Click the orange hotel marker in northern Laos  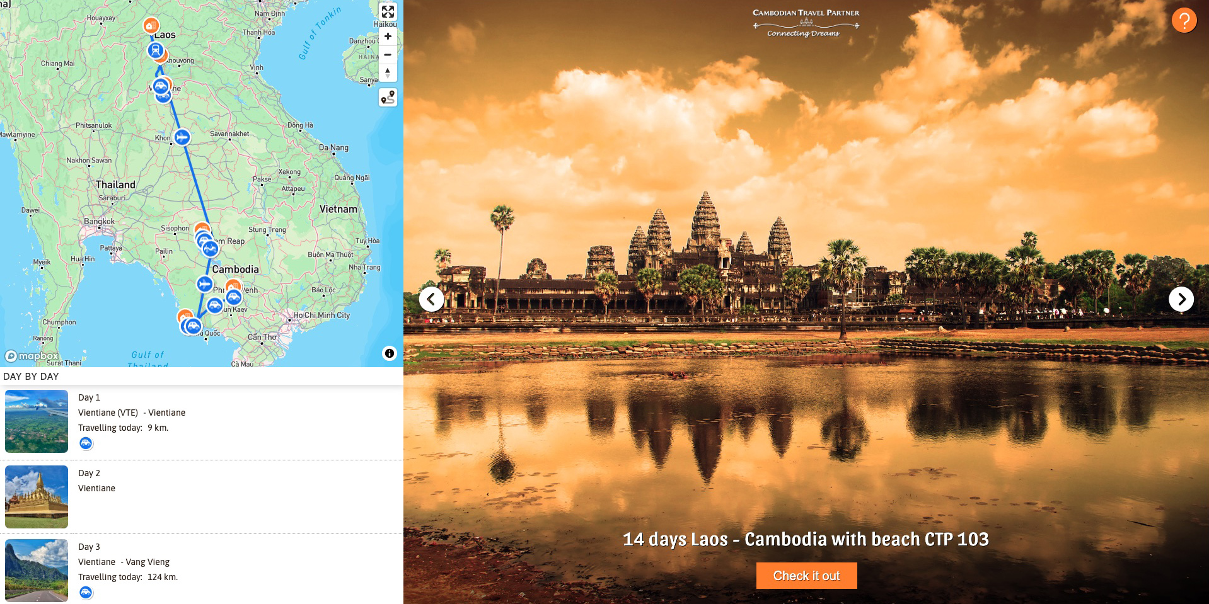point(151,25)
